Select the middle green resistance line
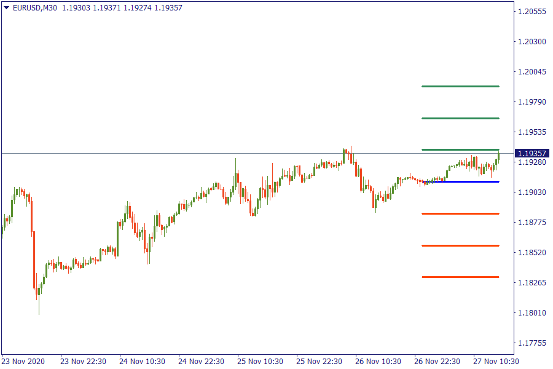Image resolution: width=553 pixels, height=369 pixels. (460, 118)
